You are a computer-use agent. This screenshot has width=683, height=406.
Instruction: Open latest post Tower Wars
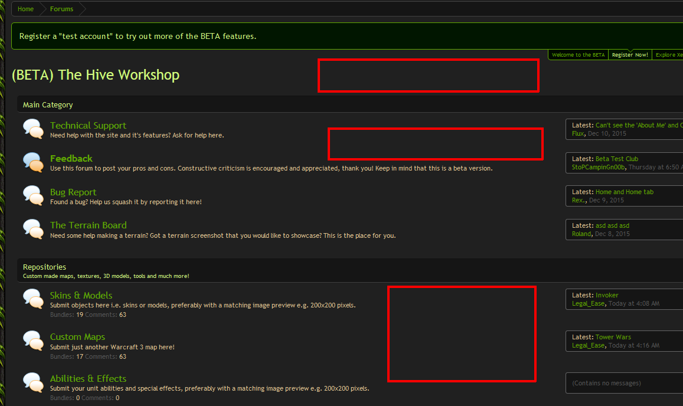(613, 337)
